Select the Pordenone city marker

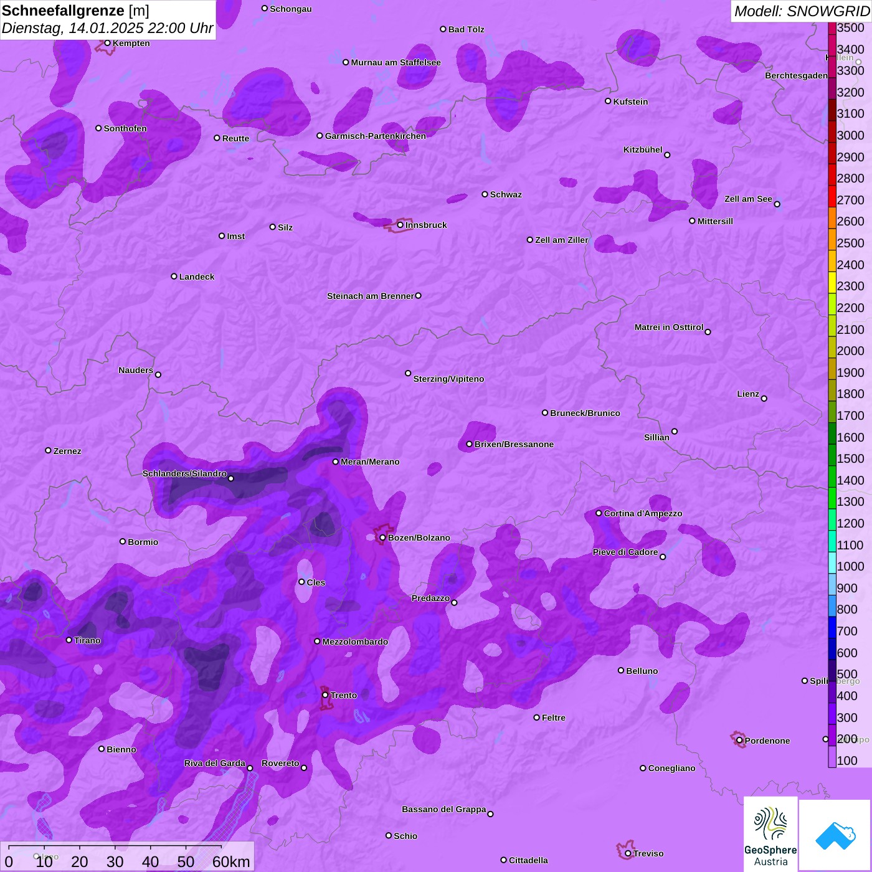(739, 740)
